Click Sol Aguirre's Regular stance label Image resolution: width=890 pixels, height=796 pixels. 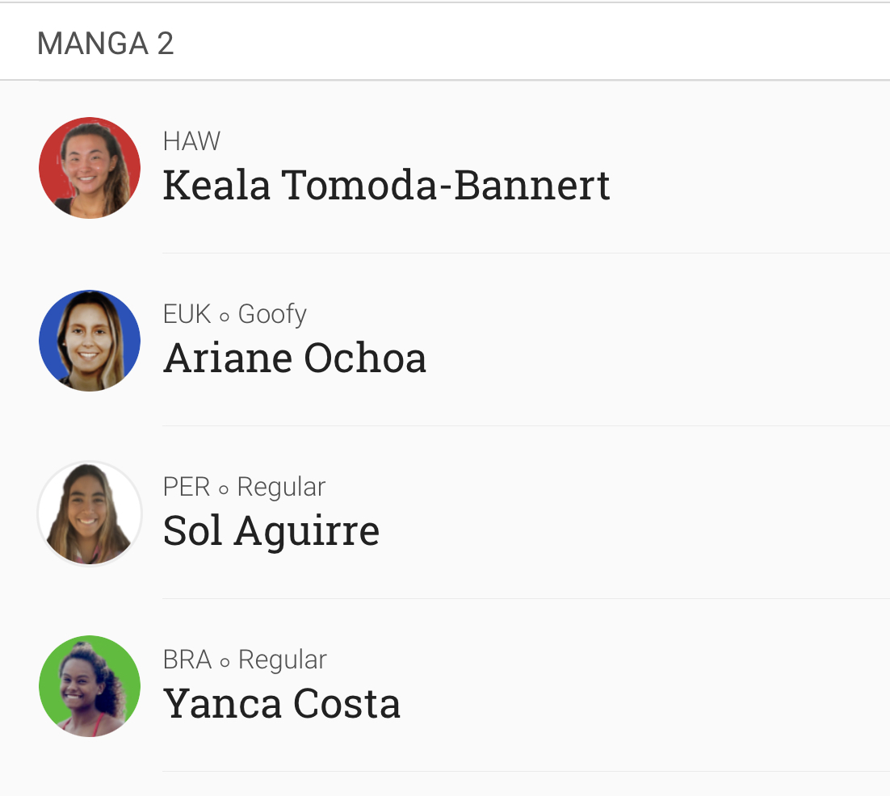point(282,488)
